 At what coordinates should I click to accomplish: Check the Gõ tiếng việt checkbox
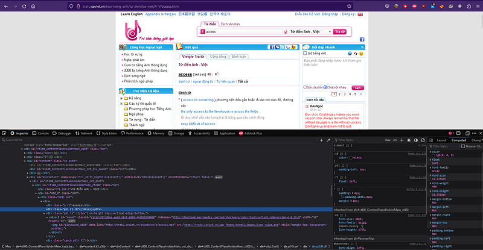tap(305, 53)
